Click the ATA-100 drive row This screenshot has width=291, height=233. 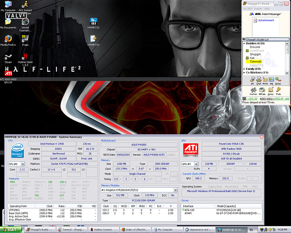222,210
